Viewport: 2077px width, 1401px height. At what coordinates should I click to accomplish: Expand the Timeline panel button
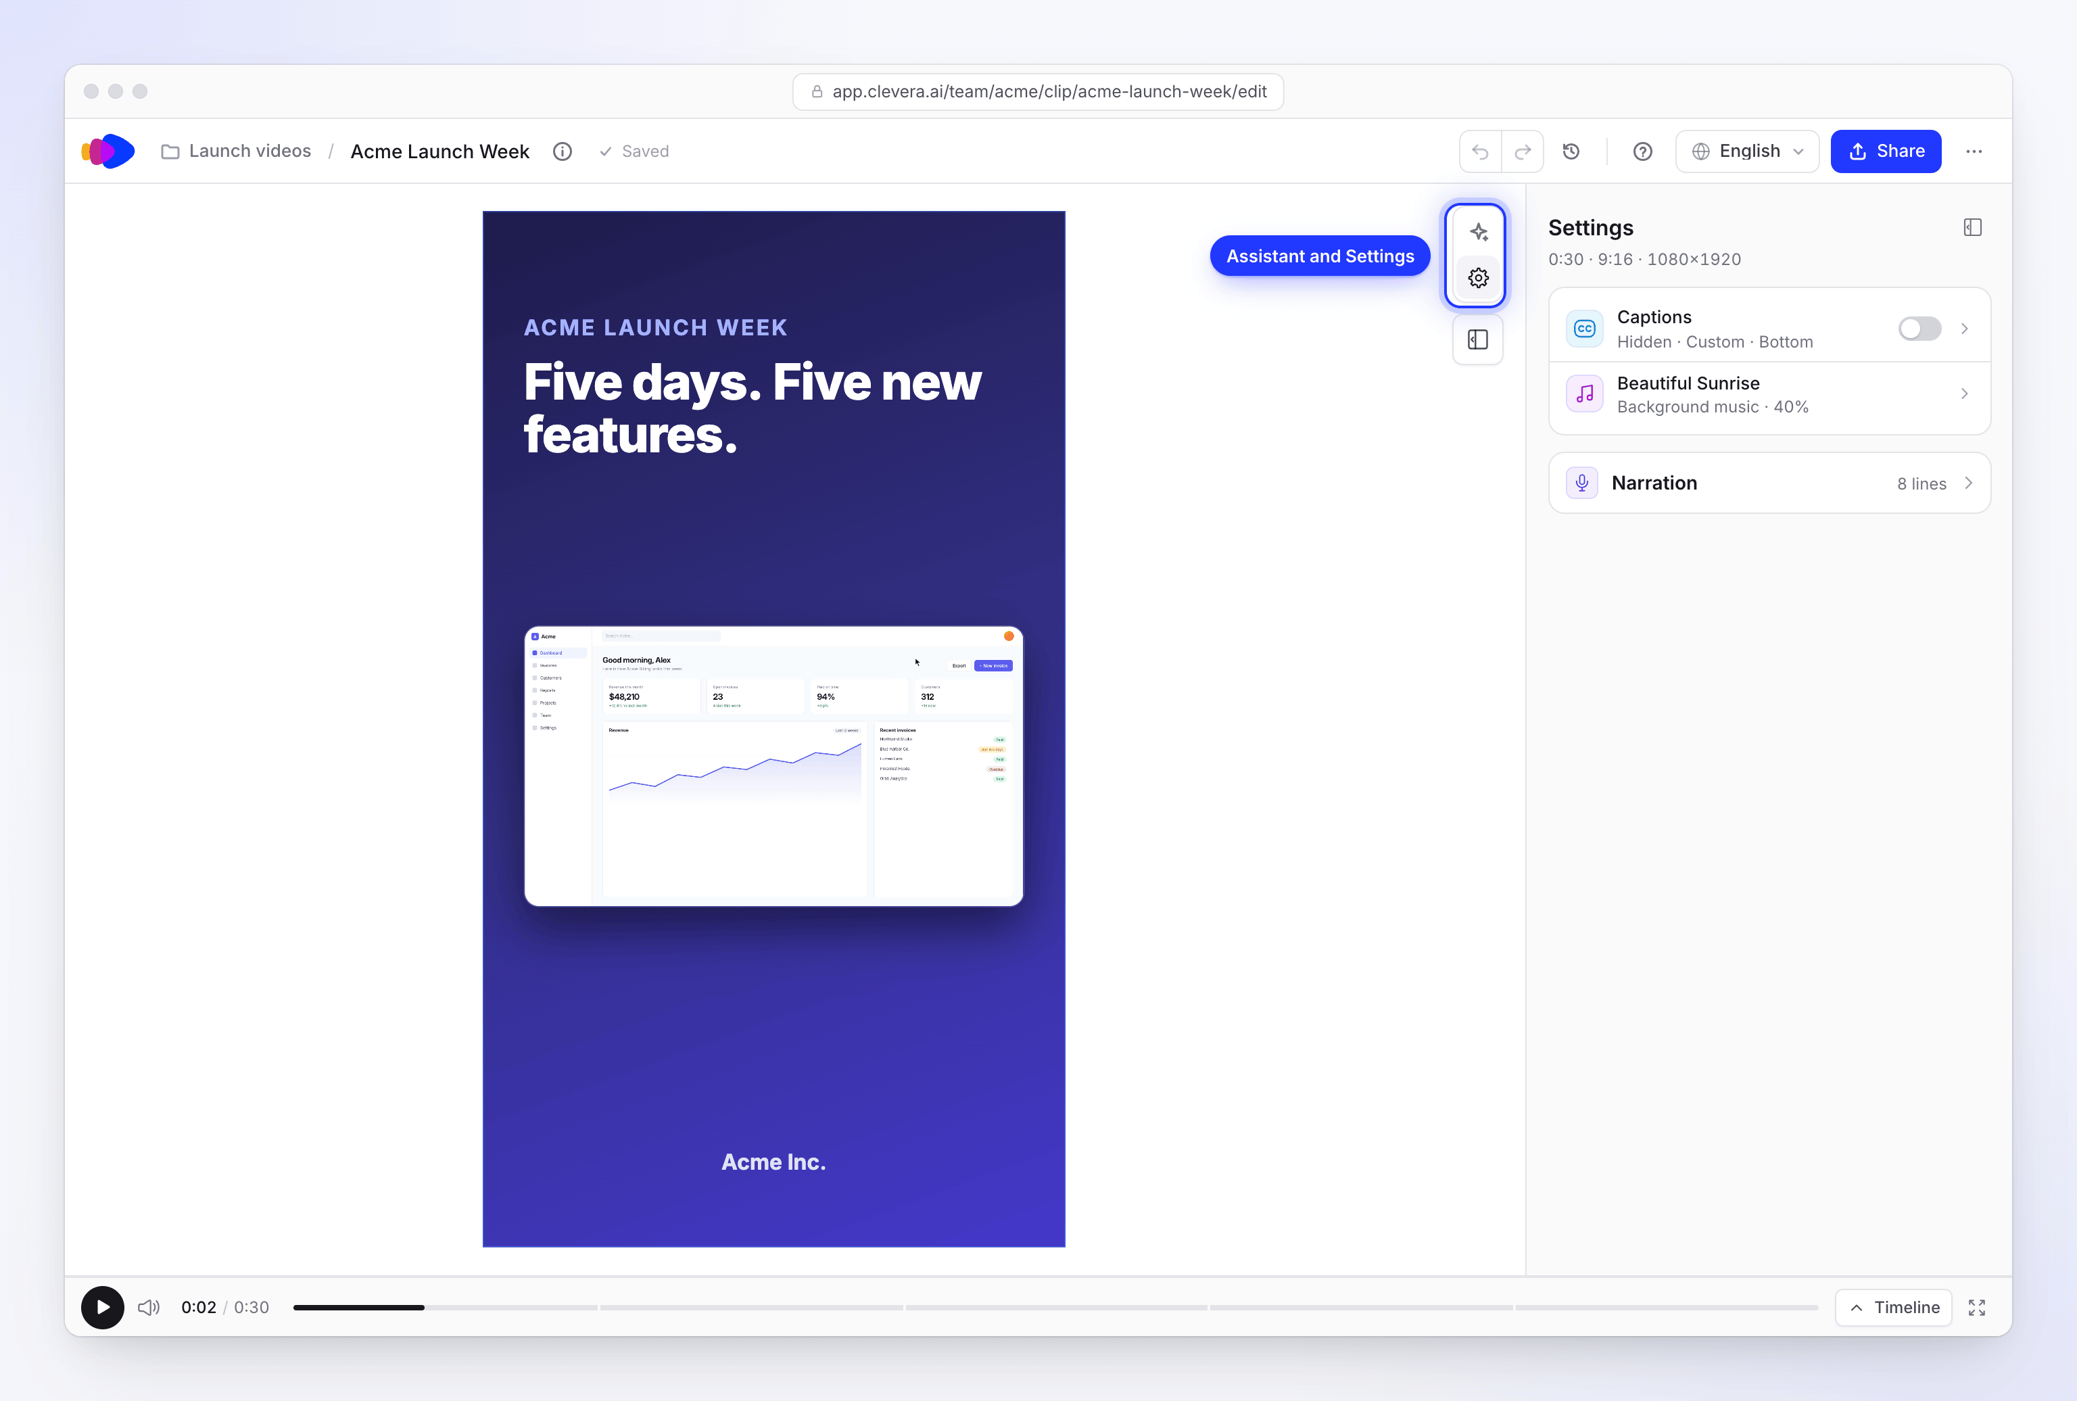(x=1893, y=1307)
